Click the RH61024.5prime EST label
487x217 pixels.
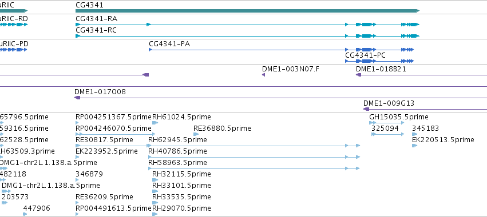click(x=181, y=117)
